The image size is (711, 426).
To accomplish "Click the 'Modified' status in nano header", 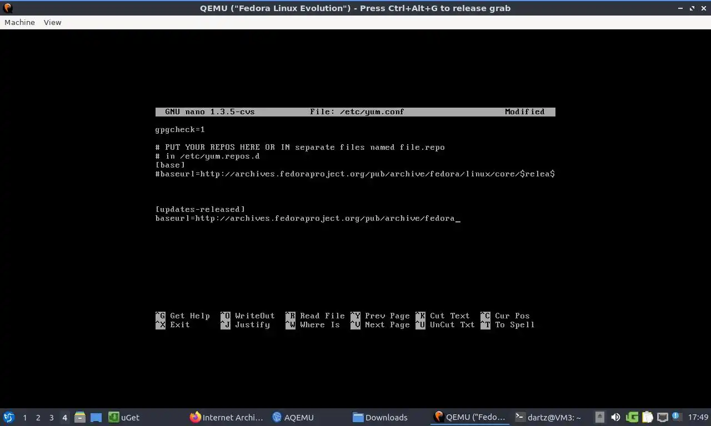I will point(525,111).
